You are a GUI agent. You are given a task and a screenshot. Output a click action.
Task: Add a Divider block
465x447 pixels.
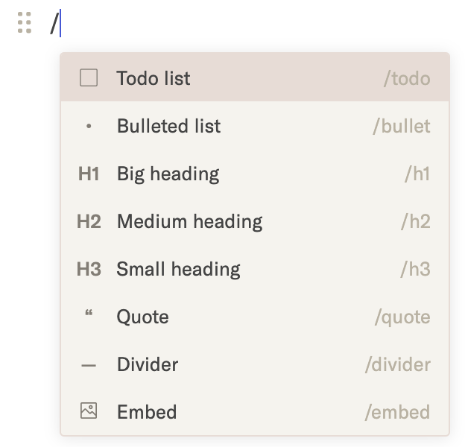[148, 364]
